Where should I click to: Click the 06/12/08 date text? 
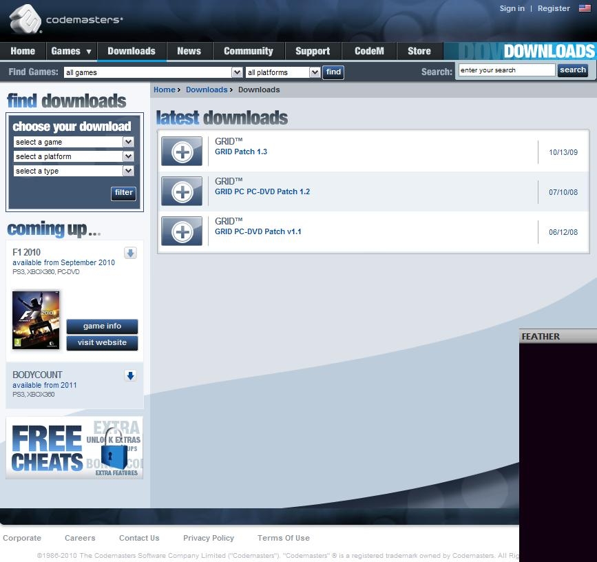(563, 232)
